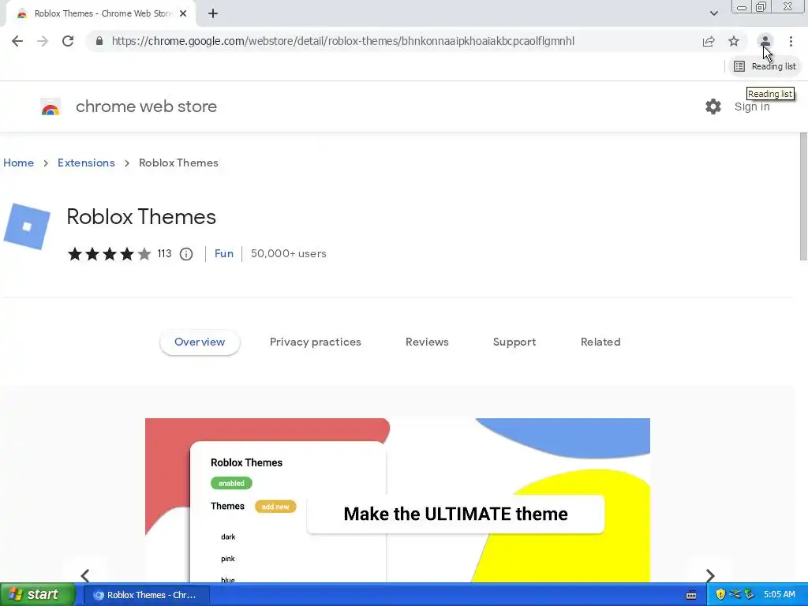Click the page vertical scrollbar thumb

[x=803, y=196]
